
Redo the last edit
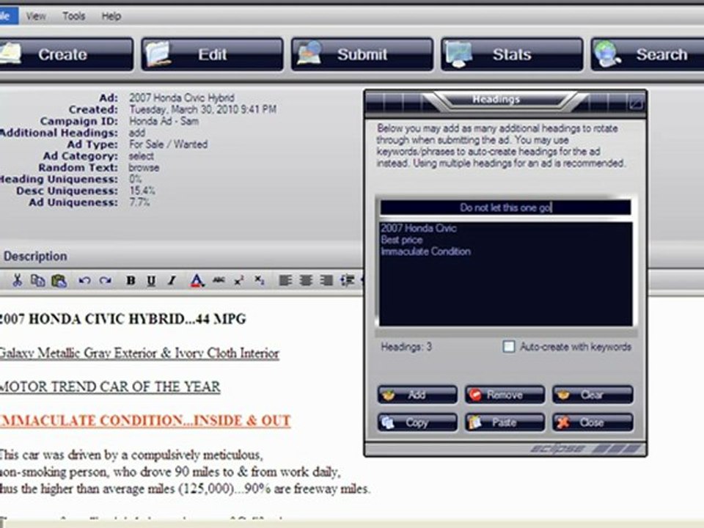pos(106,281)
